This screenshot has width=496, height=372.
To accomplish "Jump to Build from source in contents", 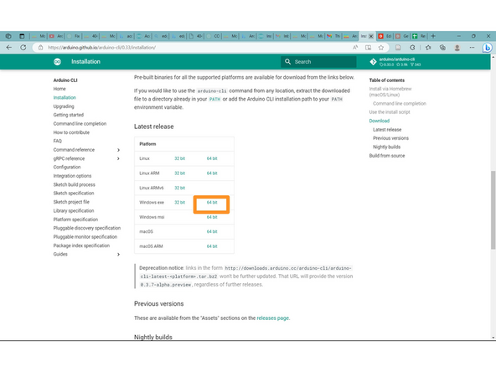I will tap(387, 156).
